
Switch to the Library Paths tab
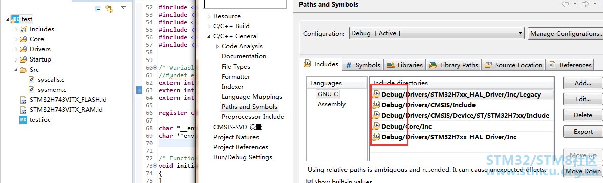tap(454, 65)
